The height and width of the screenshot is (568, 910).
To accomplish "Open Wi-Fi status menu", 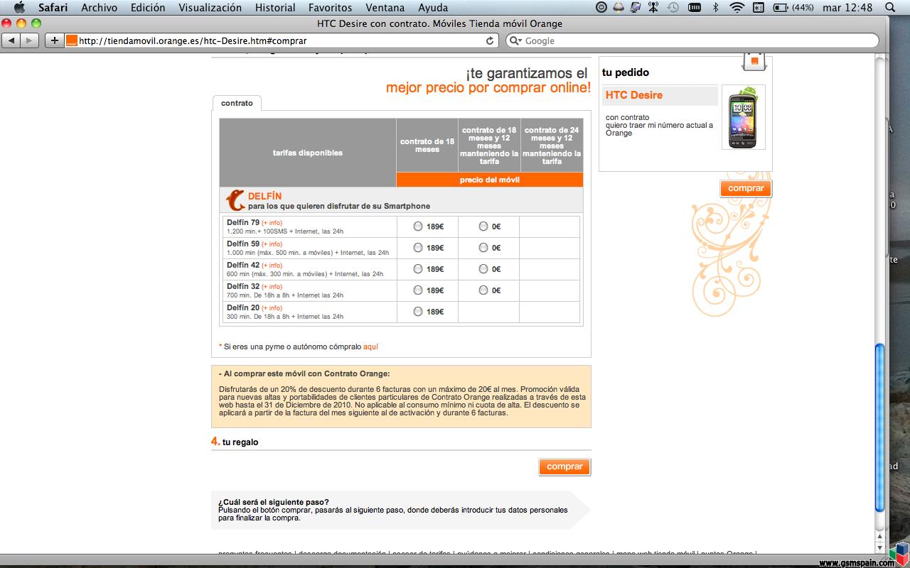I will click(737, 8).
